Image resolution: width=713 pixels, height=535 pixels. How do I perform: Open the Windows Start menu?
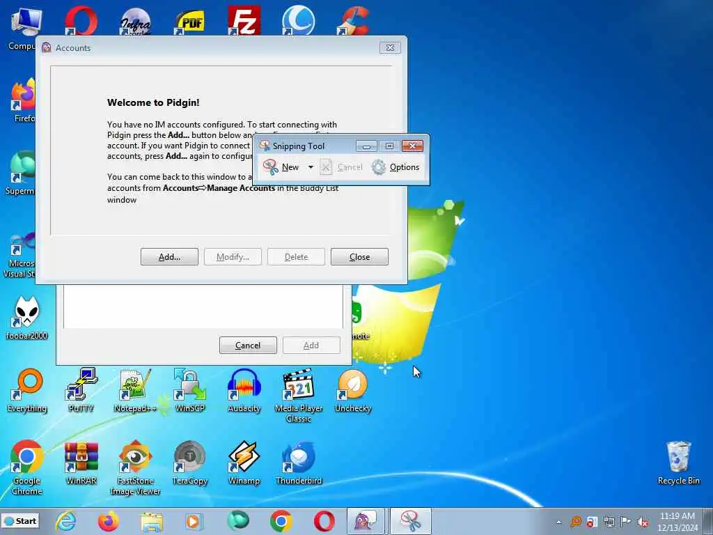click(20, 521)
